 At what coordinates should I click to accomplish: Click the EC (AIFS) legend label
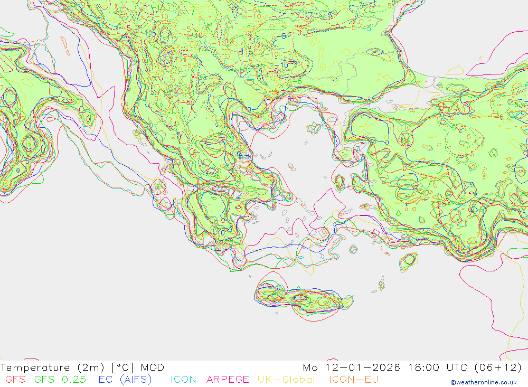coord(125,379)
